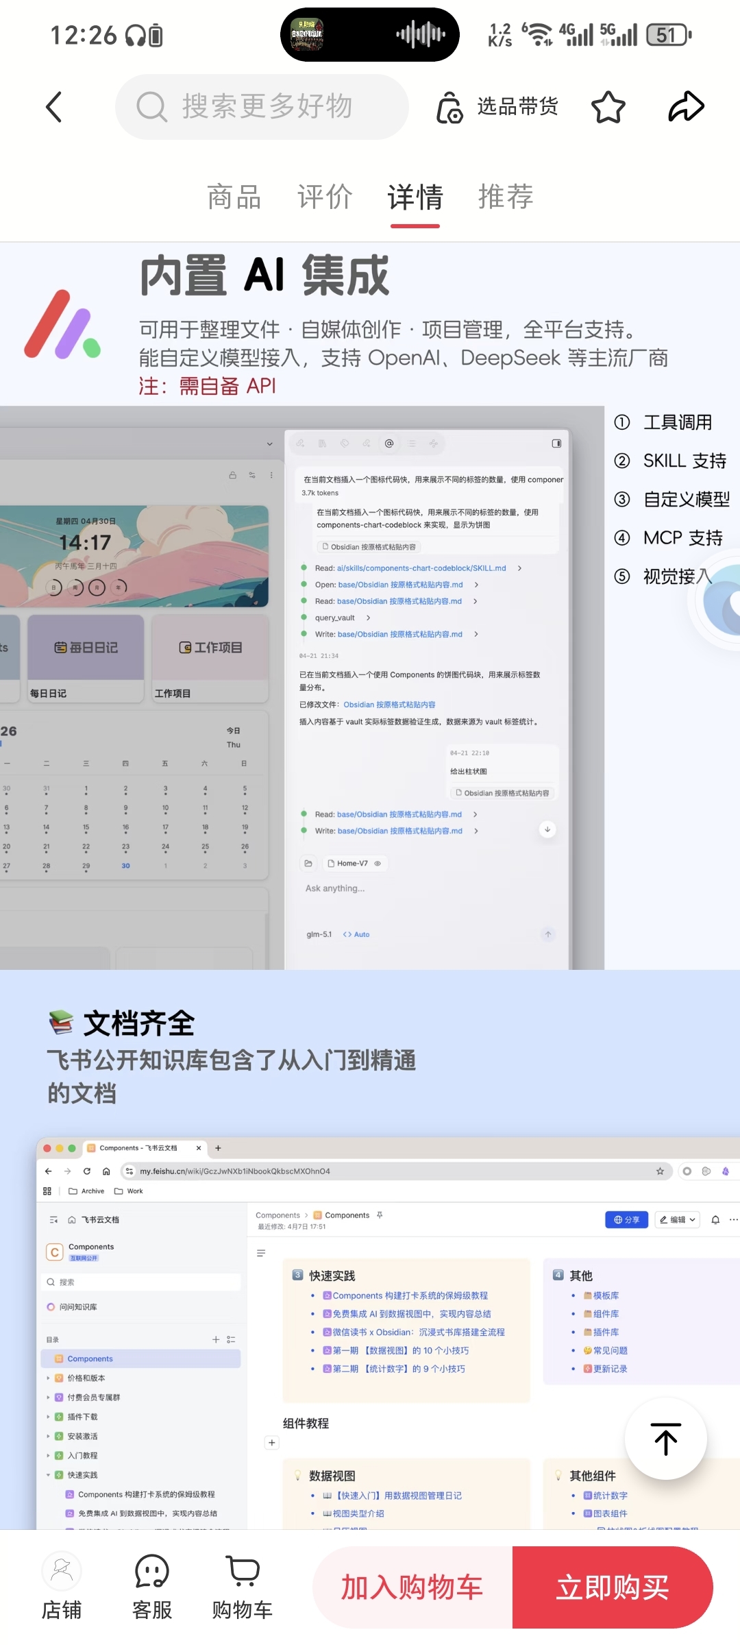Tap the 工具调用 feature item
Image resolution: width=740 pixels, height=1645 pixels.
[663, 422]
